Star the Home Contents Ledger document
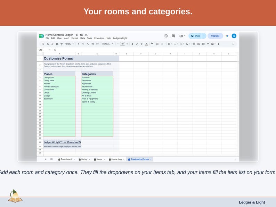The image size is (276, 207). 77,35
